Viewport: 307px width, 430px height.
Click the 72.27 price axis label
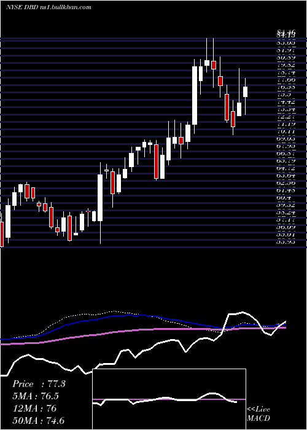[286, 117]
